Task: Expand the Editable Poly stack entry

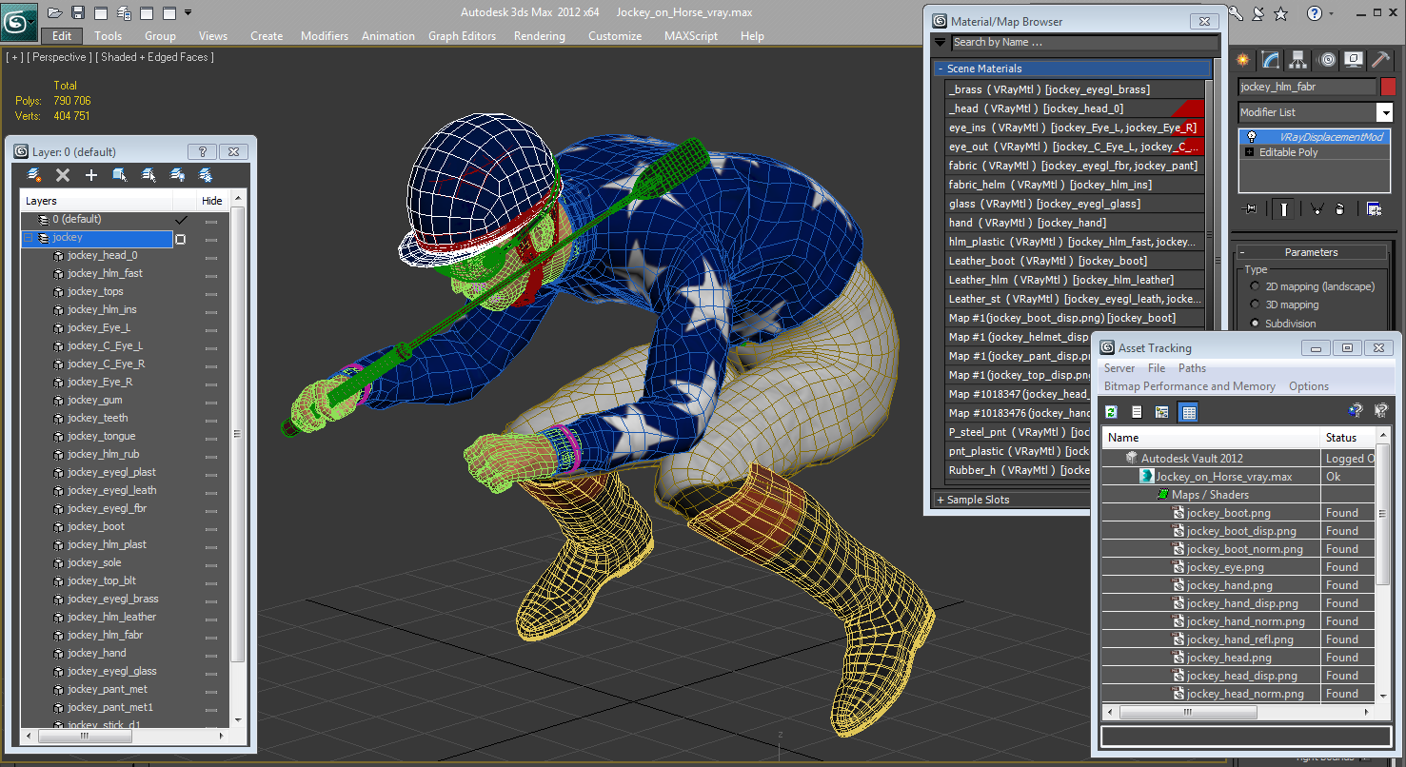Action: click(1250, 152)
